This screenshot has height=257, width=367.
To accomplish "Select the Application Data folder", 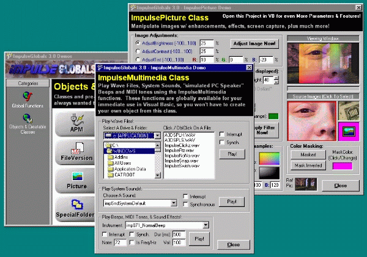I will 129,169.
